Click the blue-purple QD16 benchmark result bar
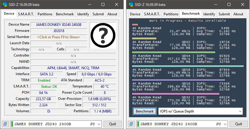This screenshot has width=250, height=129. (x=179, y=80)
